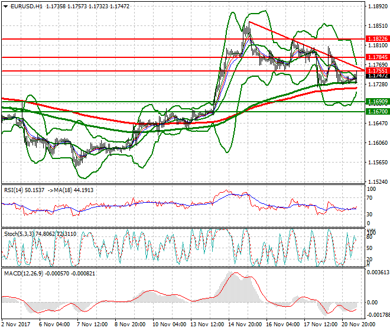Click the 1.18100 price scale value
The width and height of the screenshot is (390, 331).
tap(378, 46)
